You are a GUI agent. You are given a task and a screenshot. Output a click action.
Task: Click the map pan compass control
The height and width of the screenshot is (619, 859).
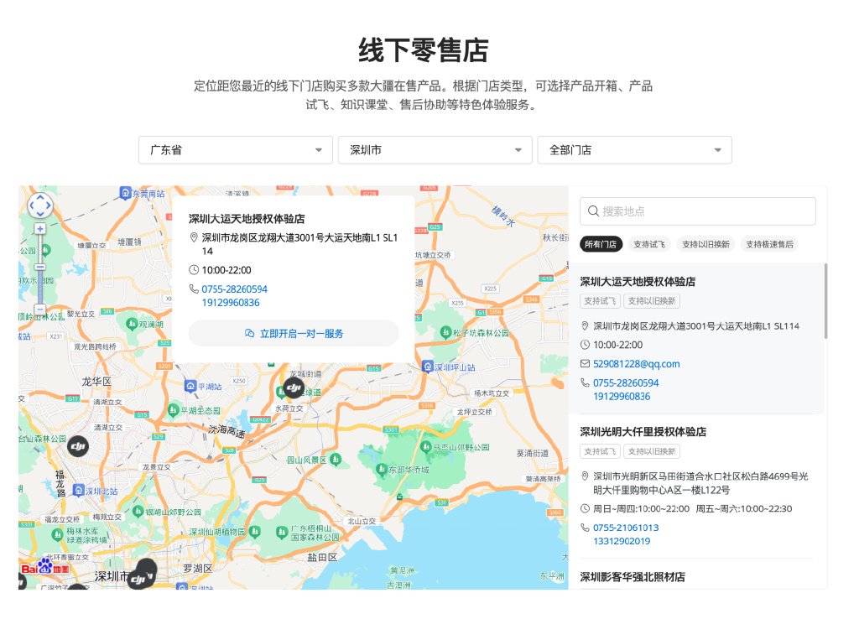tap(40, 206)
